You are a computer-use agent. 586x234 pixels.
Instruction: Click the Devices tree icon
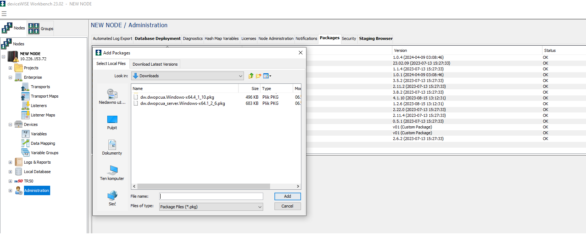click(18, 124)
